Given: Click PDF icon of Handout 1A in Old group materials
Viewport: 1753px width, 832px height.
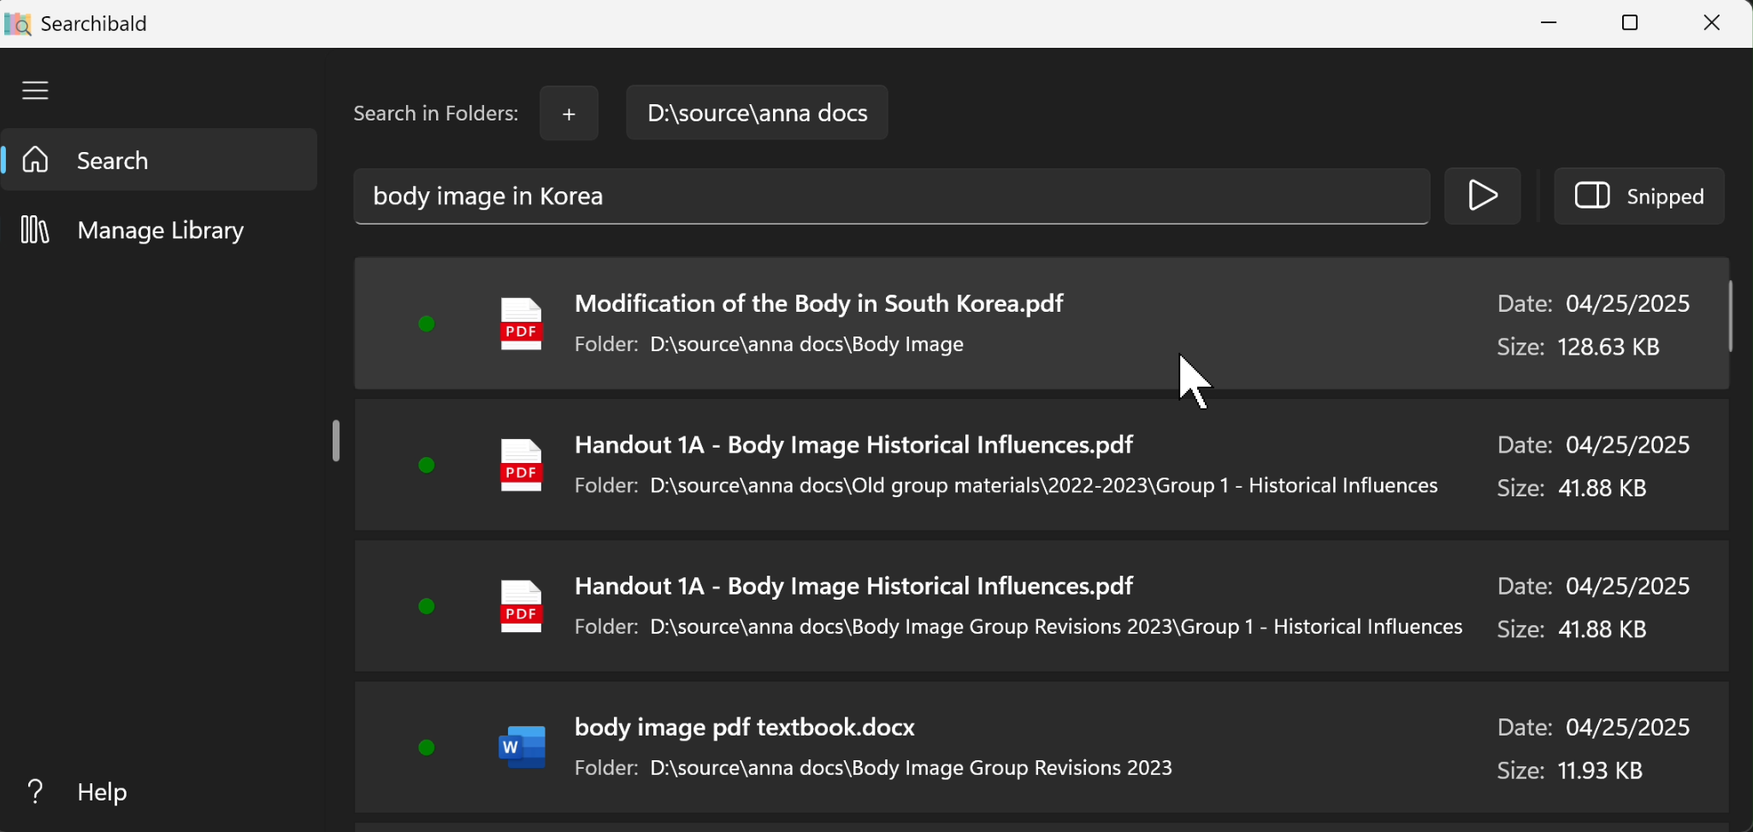Looking at the screenshot, I should click(x=522, y=466).
